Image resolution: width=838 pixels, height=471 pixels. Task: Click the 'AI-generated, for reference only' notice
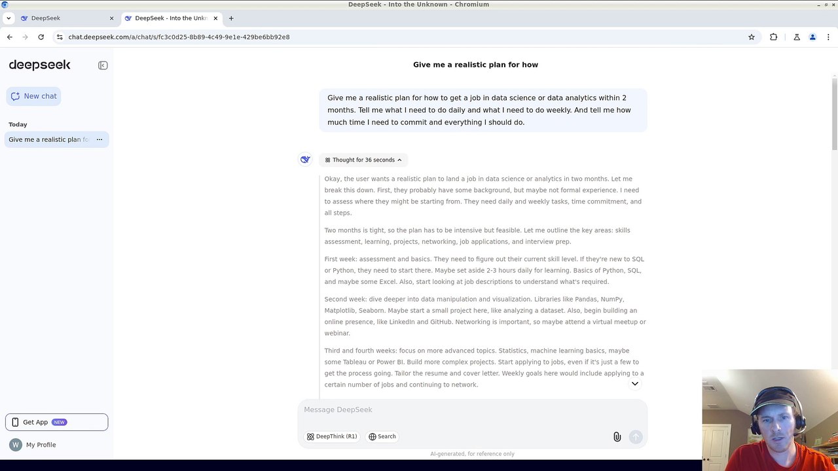tap(472, 454)
